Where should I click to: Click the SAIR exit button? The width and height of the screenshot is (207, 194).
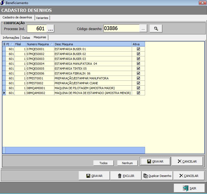coord(189,188)
